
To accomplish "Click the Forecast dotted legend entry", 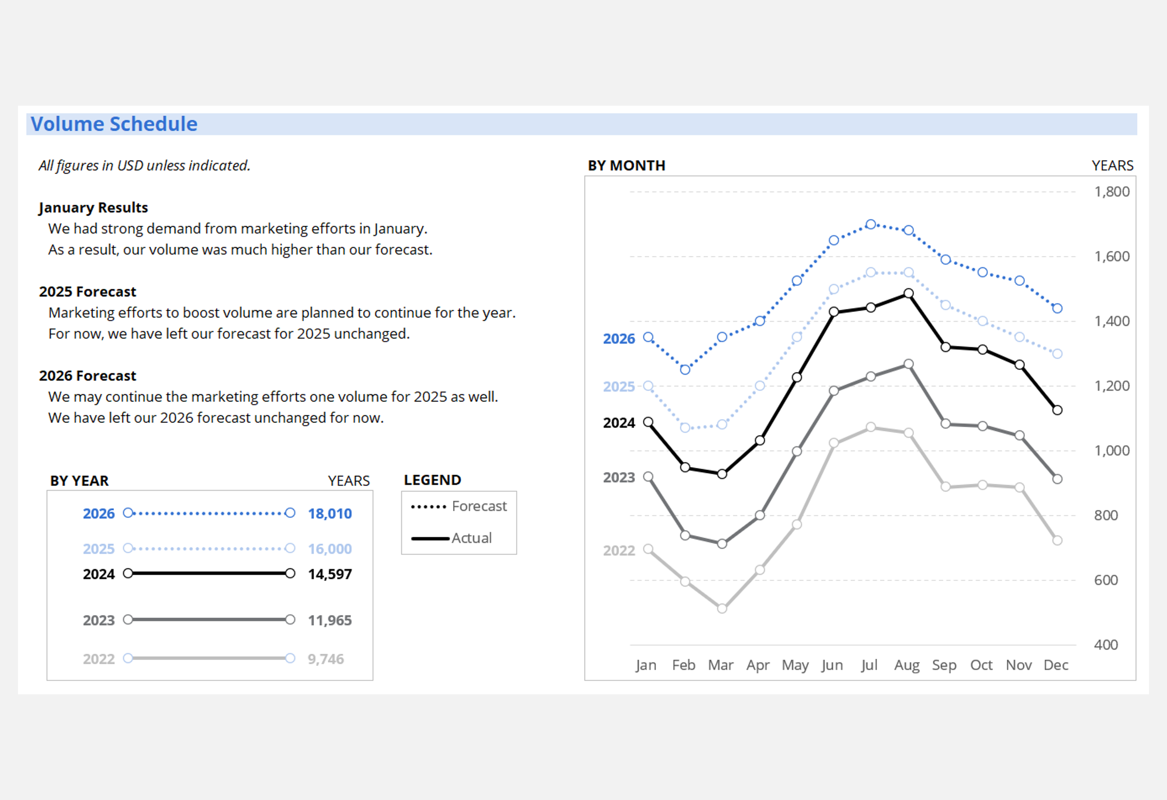I will click(x=459, y=506).
